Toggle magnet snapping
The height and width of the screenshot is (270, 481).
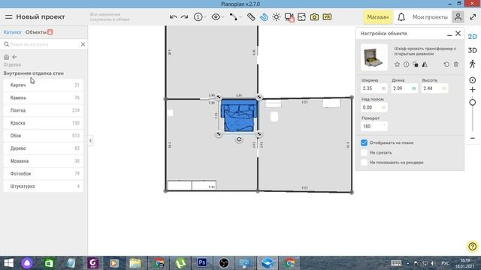click(x=264, y=17)
